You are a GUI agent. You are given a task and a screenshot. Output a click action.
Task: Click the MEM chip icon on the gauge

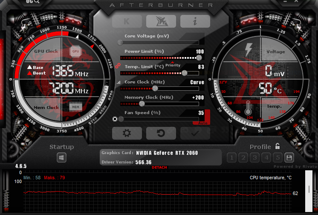click(75, 107)
